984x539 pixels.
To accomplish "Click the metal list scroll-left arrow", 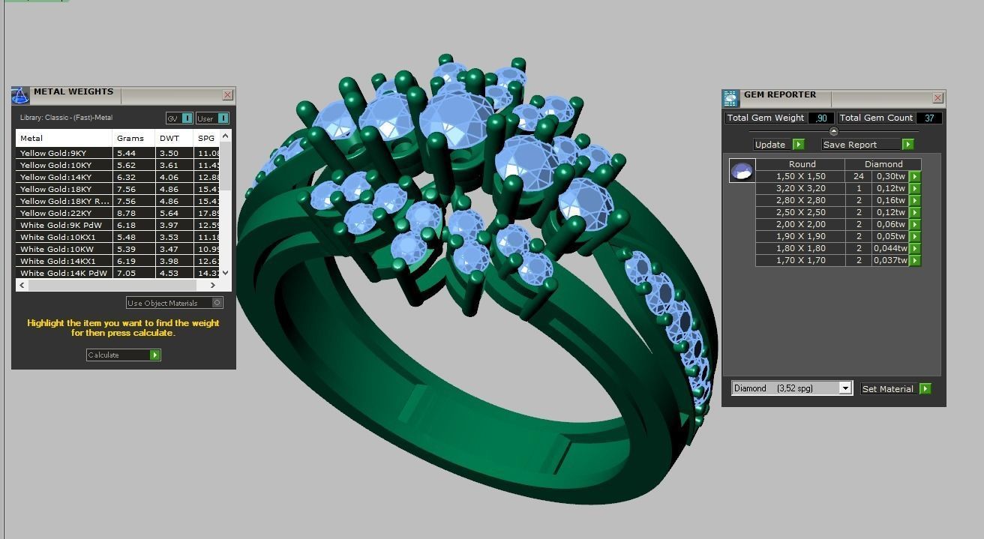I will 22,285.
